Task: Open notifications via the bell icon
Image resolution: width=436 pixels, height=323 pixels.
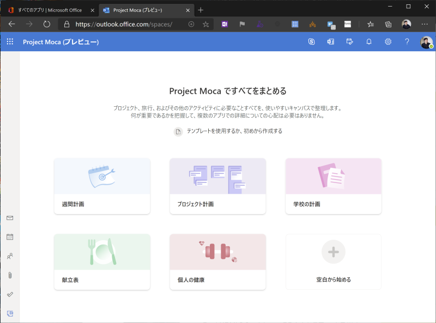Action: coord(368,41)
